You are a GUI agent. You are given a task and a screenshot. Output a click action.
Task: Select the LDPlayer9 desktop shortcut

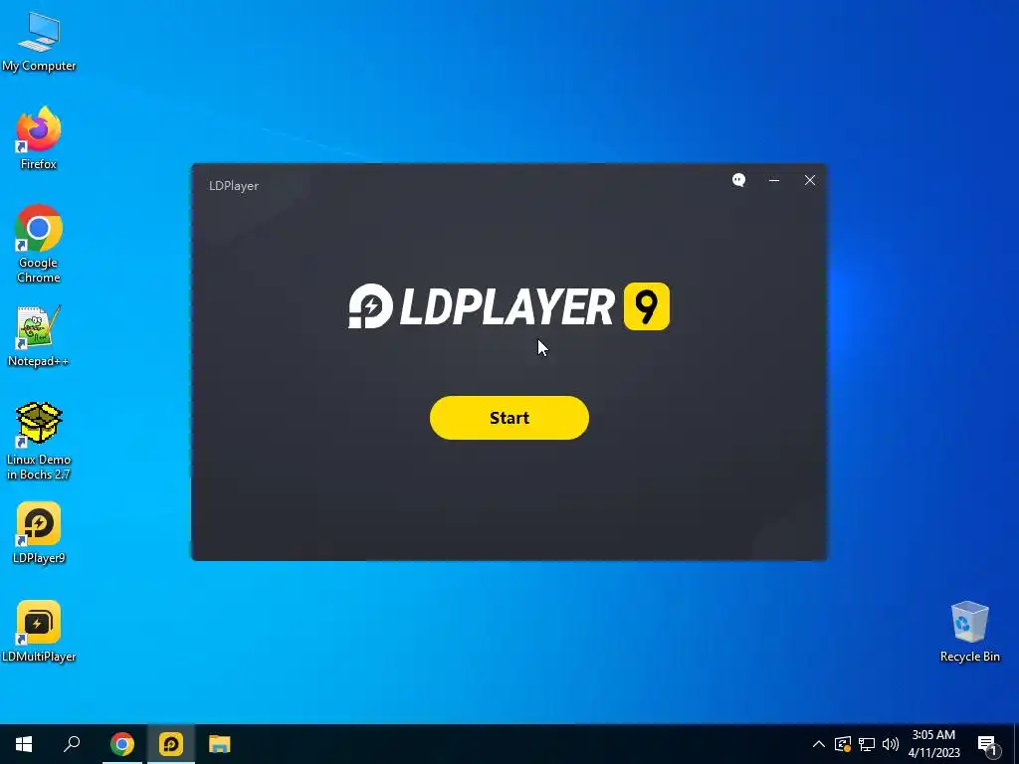pos(39,533)
